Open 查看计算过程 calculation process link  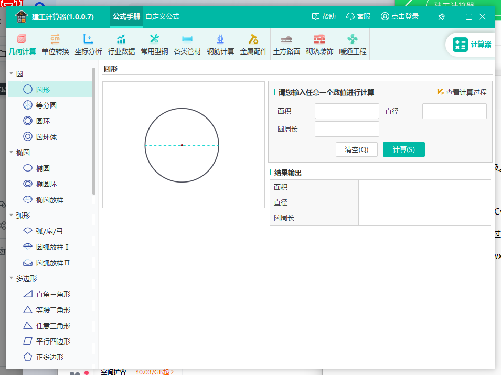[x=462, y=92]
